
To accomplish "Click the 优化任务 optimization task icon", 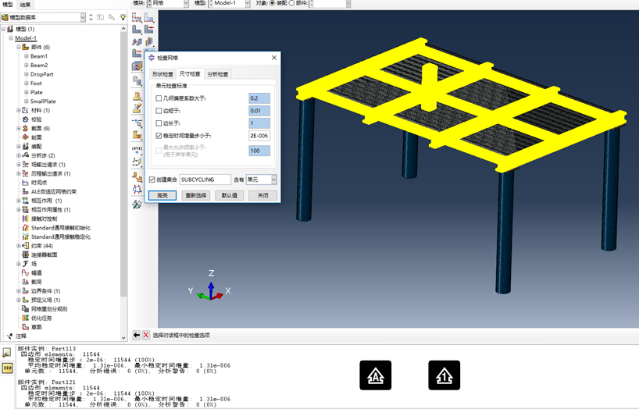I will coord(25,318).
